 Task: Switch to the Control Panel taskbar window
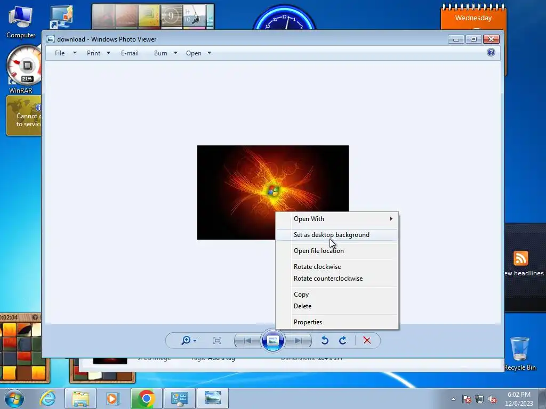pos(179,398)
